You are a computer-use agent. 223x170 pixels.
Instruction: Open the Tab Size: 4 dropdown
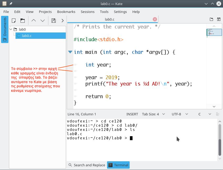(153, 114)
